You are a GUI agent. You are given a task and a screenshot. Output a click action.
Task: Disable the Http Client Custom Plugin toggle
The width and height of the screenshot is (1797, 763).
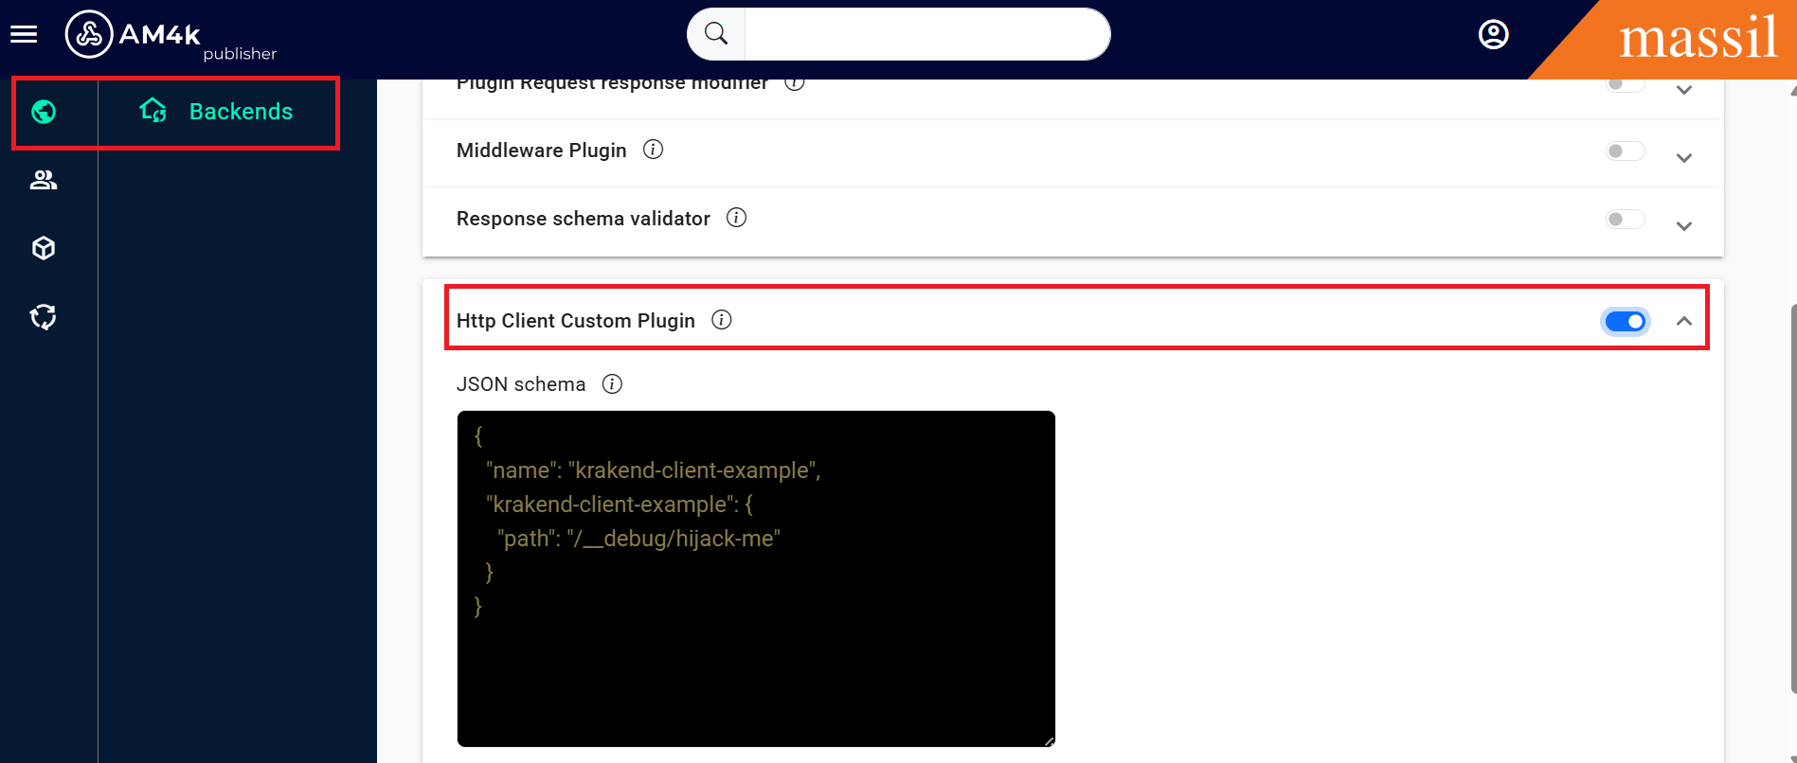pyautogui.click(x=1625, y=322)
